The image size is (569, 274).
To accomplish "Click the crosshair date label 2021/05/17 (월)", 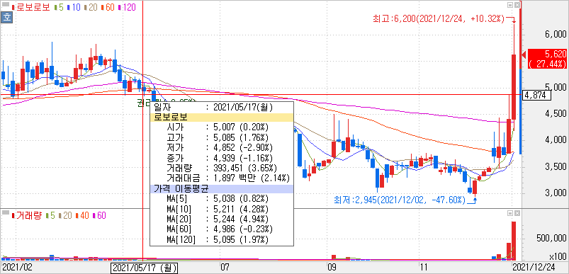I will [145, 268].
